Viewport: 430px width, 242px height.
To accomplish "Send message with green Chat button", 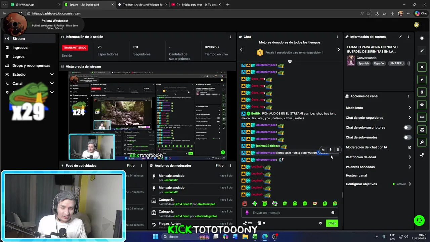I will (x=332, y=223).
